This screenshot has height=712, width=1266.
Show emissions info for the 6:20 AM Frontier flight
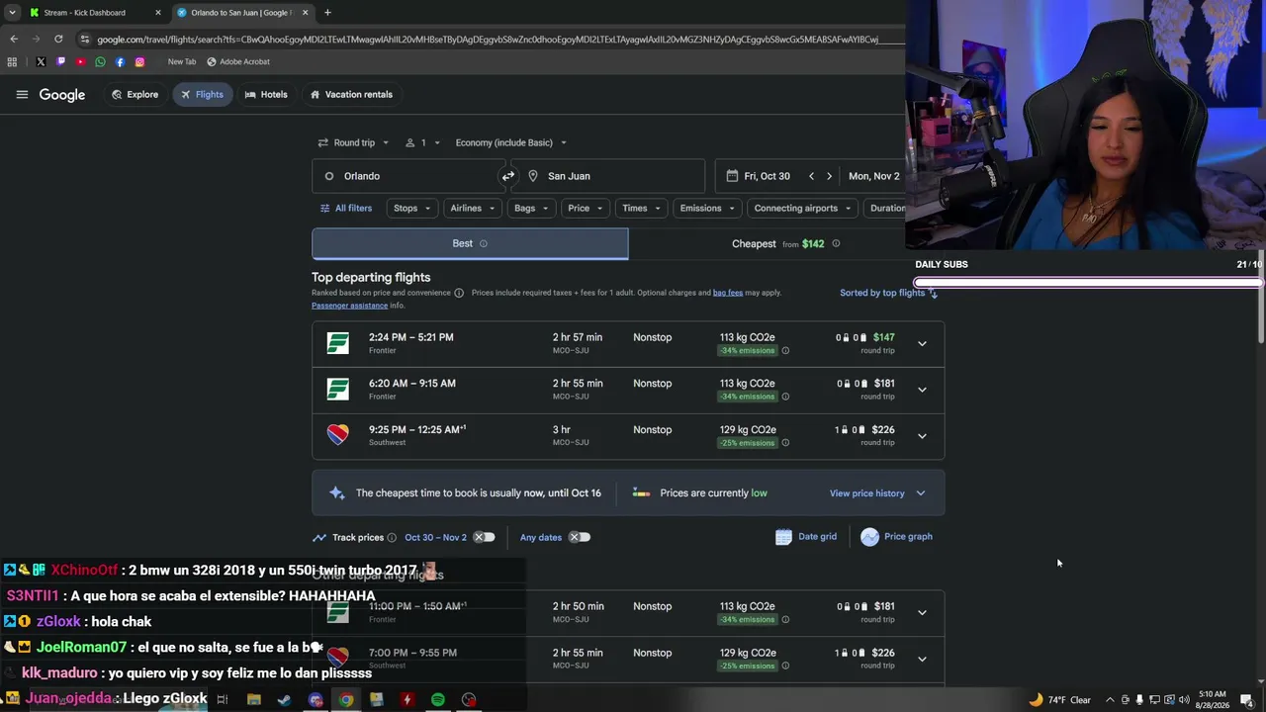[785, 397]
